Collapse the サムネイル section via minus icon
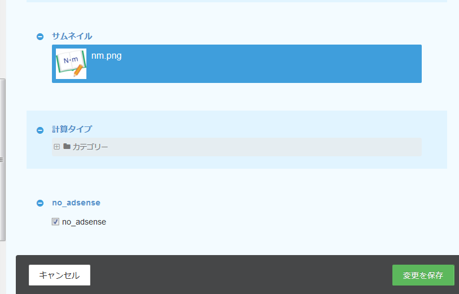 coord(40,37)
